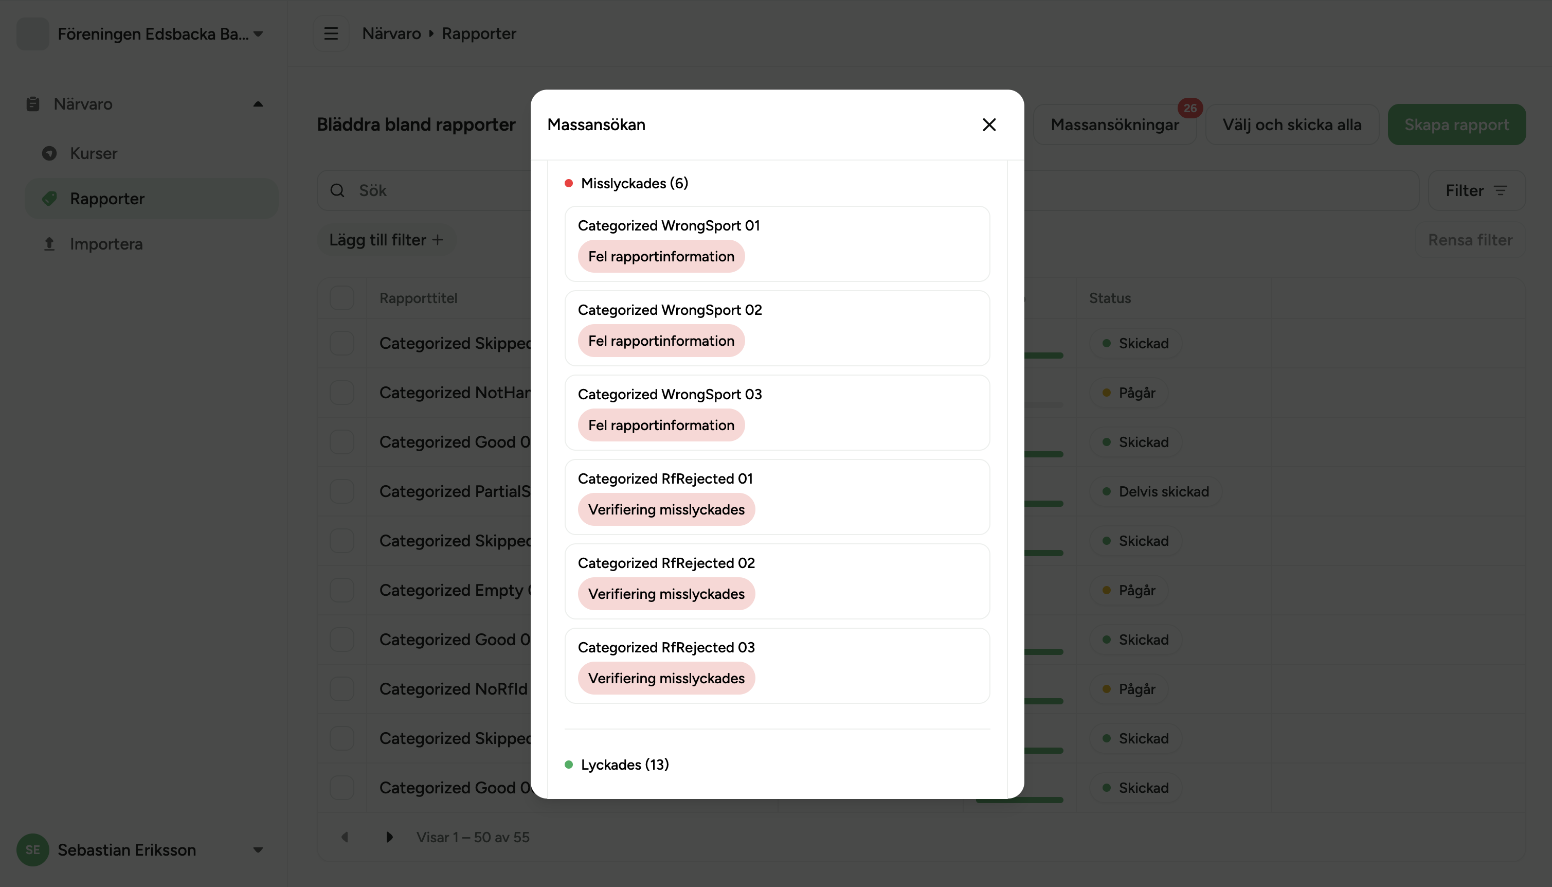Check the first Categorized Good row checkbox
This screenshot has height=887, width=1552.
click(x=341, y=441)
